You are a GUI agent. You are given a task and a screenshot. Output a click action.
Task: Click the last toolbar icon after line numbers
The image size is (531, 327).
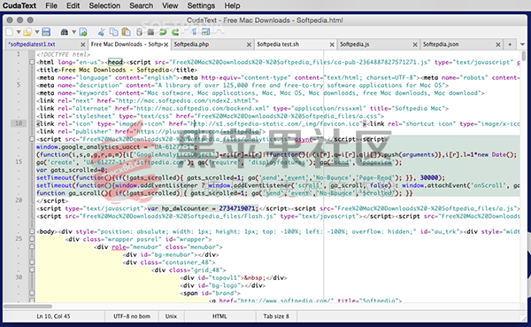205,32
